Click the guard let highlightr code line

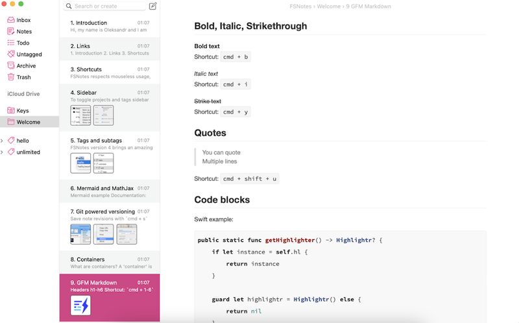(286, 300)
